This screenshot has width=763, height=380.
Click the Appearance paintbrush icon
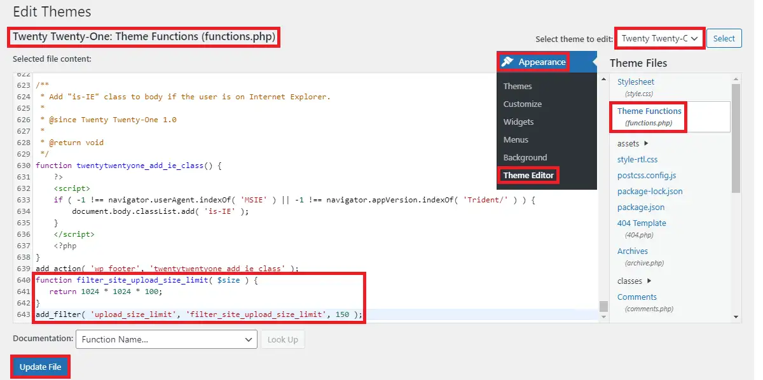coord(507,62)
